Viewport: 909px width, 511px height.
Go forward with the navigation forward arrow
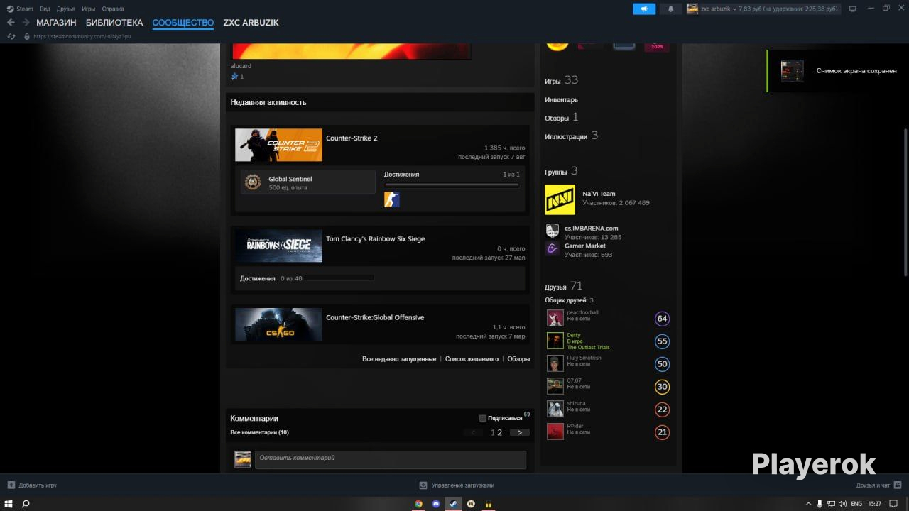[26, 23]
